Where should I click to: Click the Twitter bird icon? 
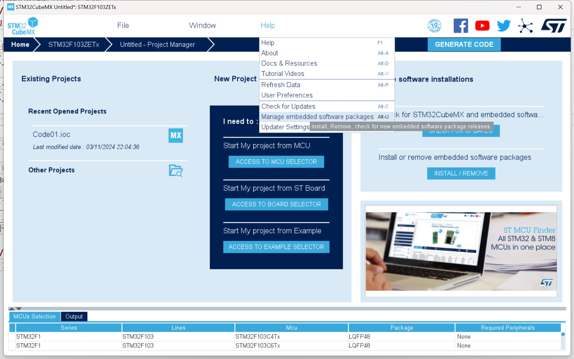coord(503,26)
